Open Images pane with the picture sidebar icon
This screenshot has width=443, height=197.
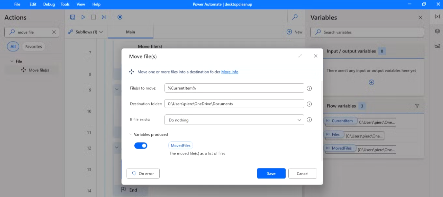pyautogui.click(x=437, y=46)
